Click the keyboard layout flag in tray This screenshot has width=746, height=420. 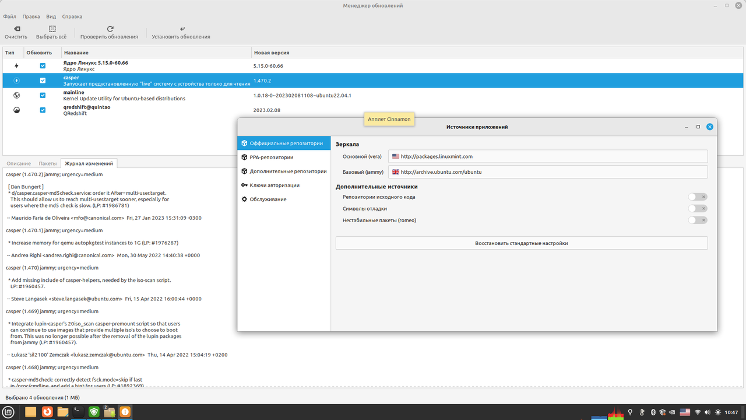tap(685, 412)
